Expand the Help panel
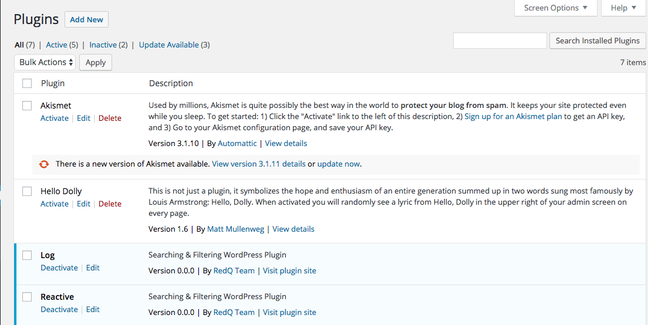The width and height of the screenshot is (648, 325). click(x=623, y=8)
